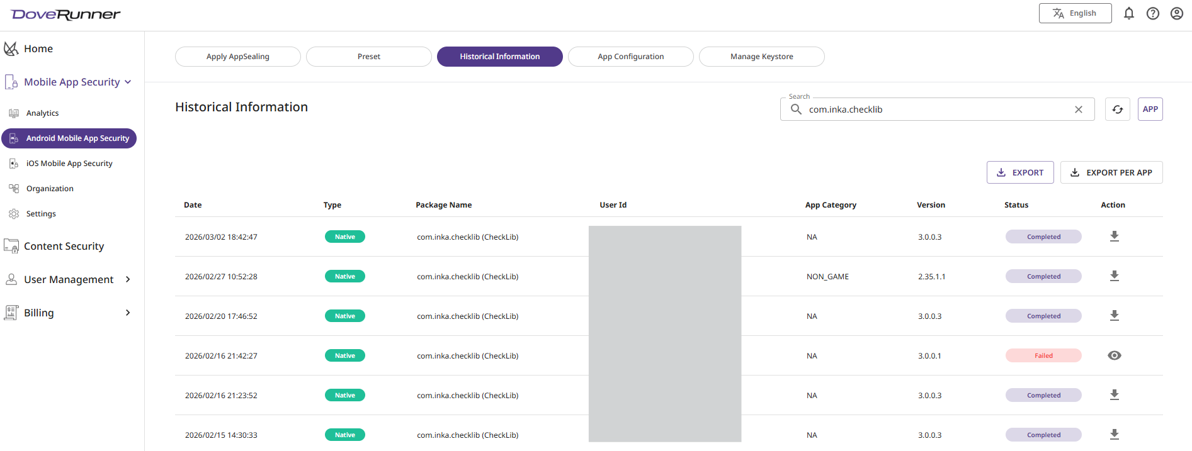Expand the User Management menu
Image resolution: width=1192 pixels, height=451 pixels.
(x=128, y=279)
